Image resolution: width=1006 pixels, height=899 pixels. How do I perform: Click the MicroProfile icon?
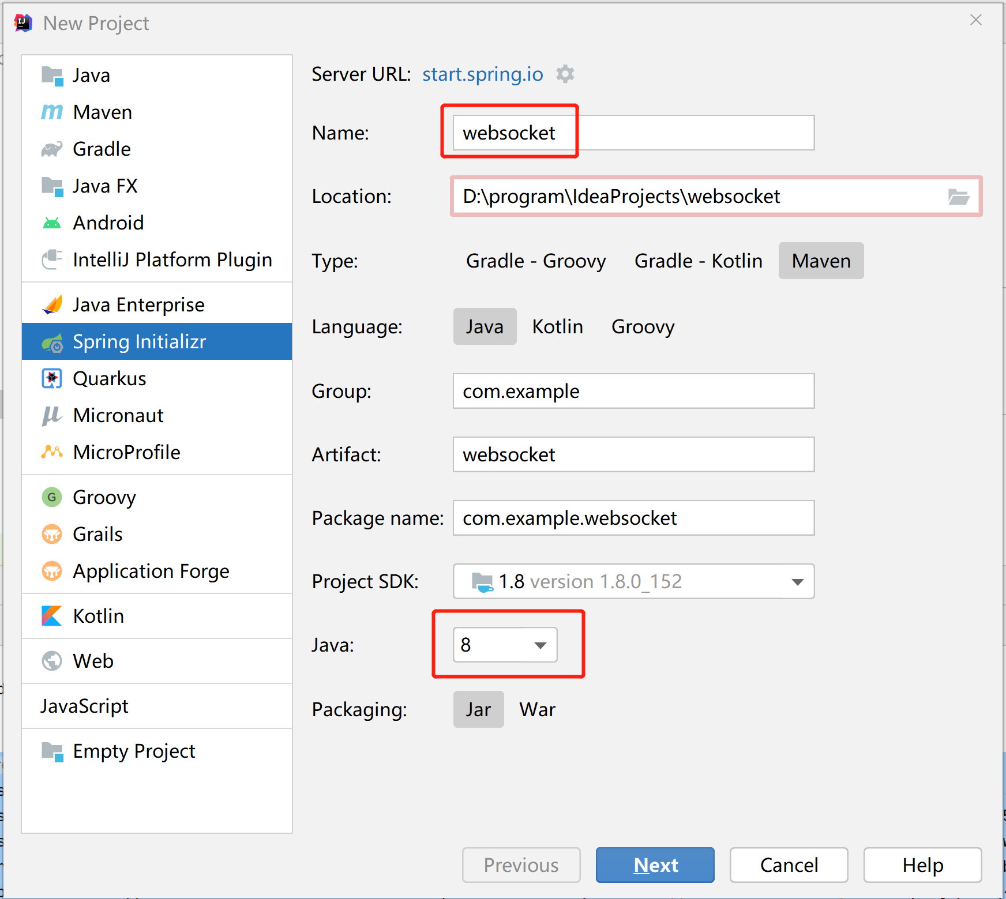(x=52, y=452)
